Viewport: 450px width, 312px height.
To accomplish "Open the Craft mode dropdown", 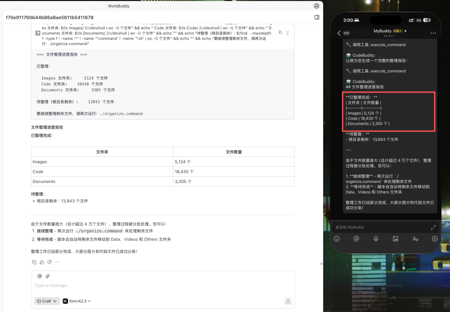I will (x=47, y=301).
